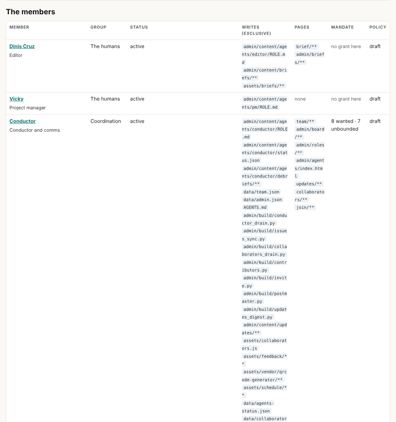Click the STATUS column header
Viewport: 396px width, 422px height.
[139, 27]
